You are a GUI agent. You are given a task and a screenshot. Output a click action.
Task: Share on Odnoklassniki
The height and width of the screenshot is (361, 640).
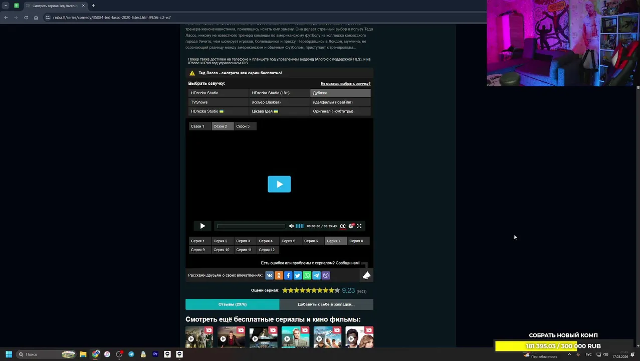point(279,275)
